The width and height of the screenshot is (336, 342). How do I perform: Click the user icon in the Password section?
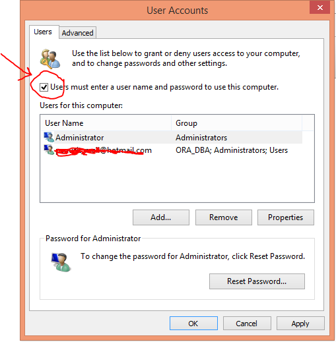click(61, 262)
